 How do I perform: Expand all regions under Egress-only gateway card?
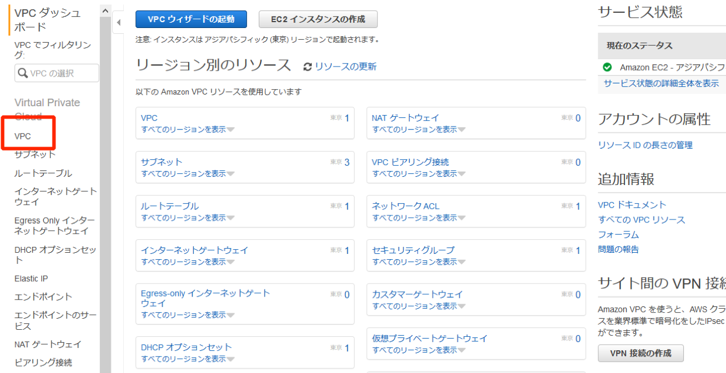tap(187, 315)
